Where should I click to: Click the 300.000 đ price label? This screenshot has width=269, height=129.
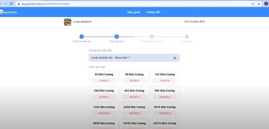click(x=104, y=113)
